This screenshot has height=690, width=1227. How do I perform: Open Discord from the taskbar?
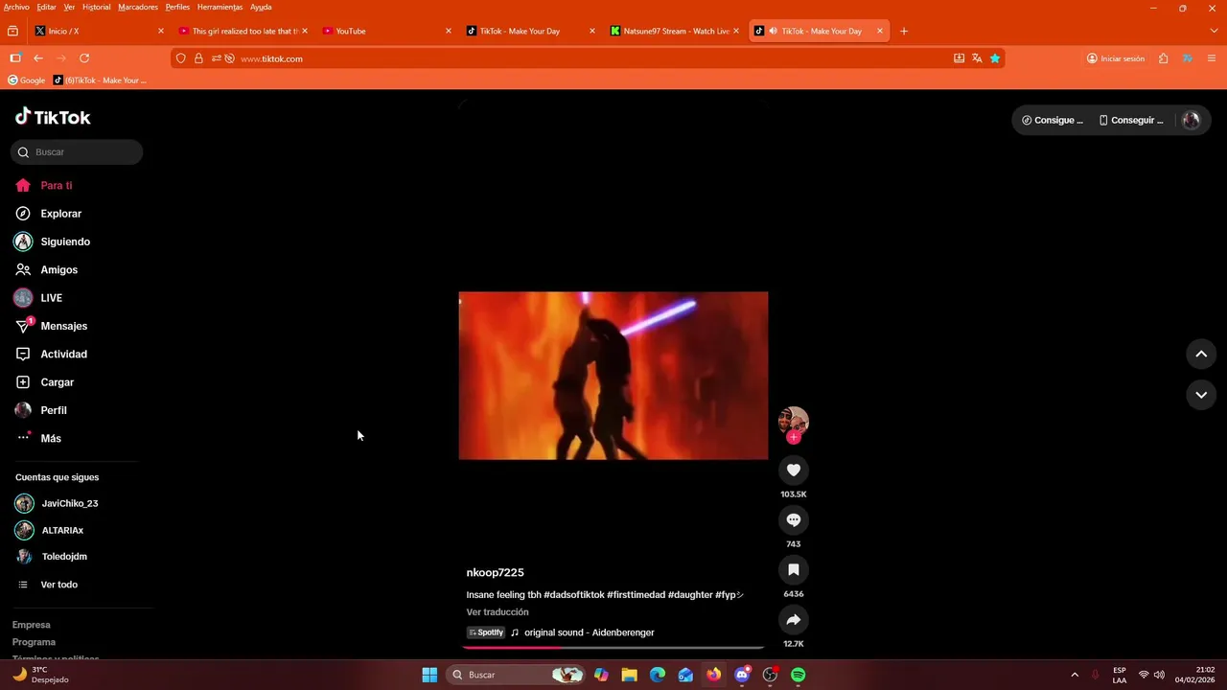[x=742, y=675]
